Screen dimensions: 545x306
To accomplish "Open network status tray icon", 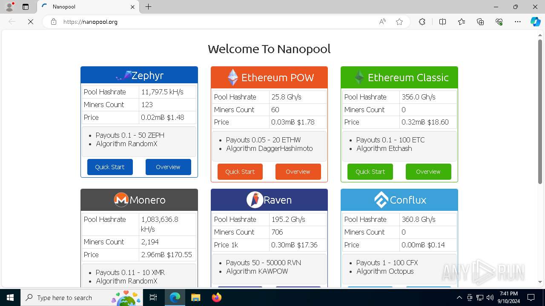I will pyautogui.click(x=479, y=297).
